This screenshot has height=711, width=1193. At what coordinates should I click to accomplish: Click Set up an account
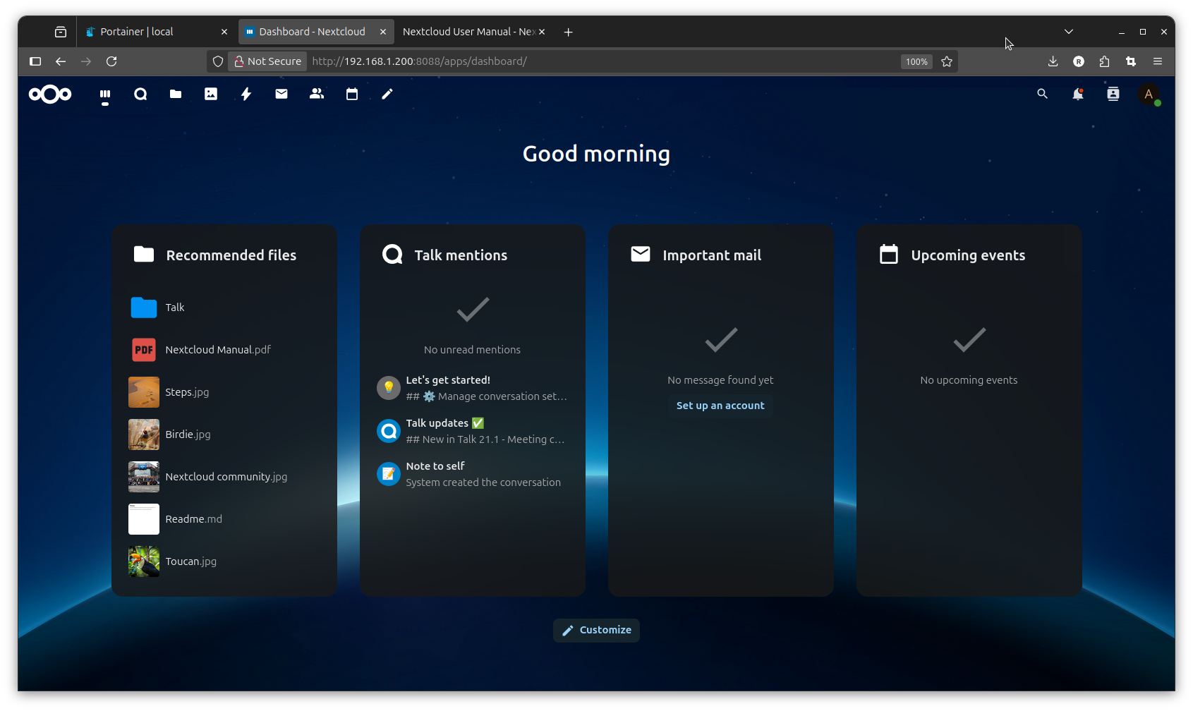point(720,406)
